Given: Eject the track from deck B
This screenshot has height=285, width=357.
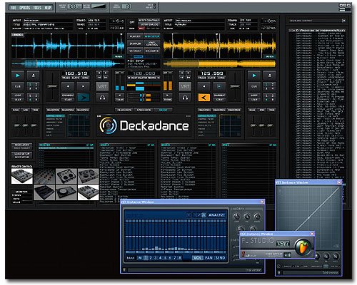Looking at the screenshot, I should click(x=269, y=76).
